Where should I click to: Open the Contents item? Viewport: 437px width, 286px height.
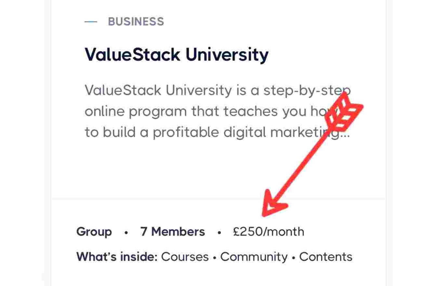pyautogui.click(x=325, y=257)
